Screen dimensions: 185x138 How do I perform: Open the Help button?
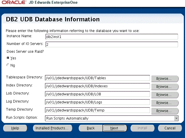pyautogui.click(x=15, y=128)
